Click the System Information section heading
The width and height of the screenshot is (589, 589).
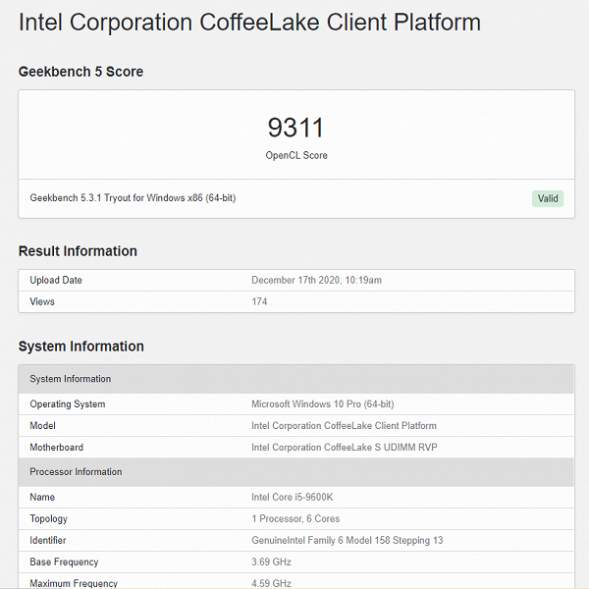tap(80, 347)
